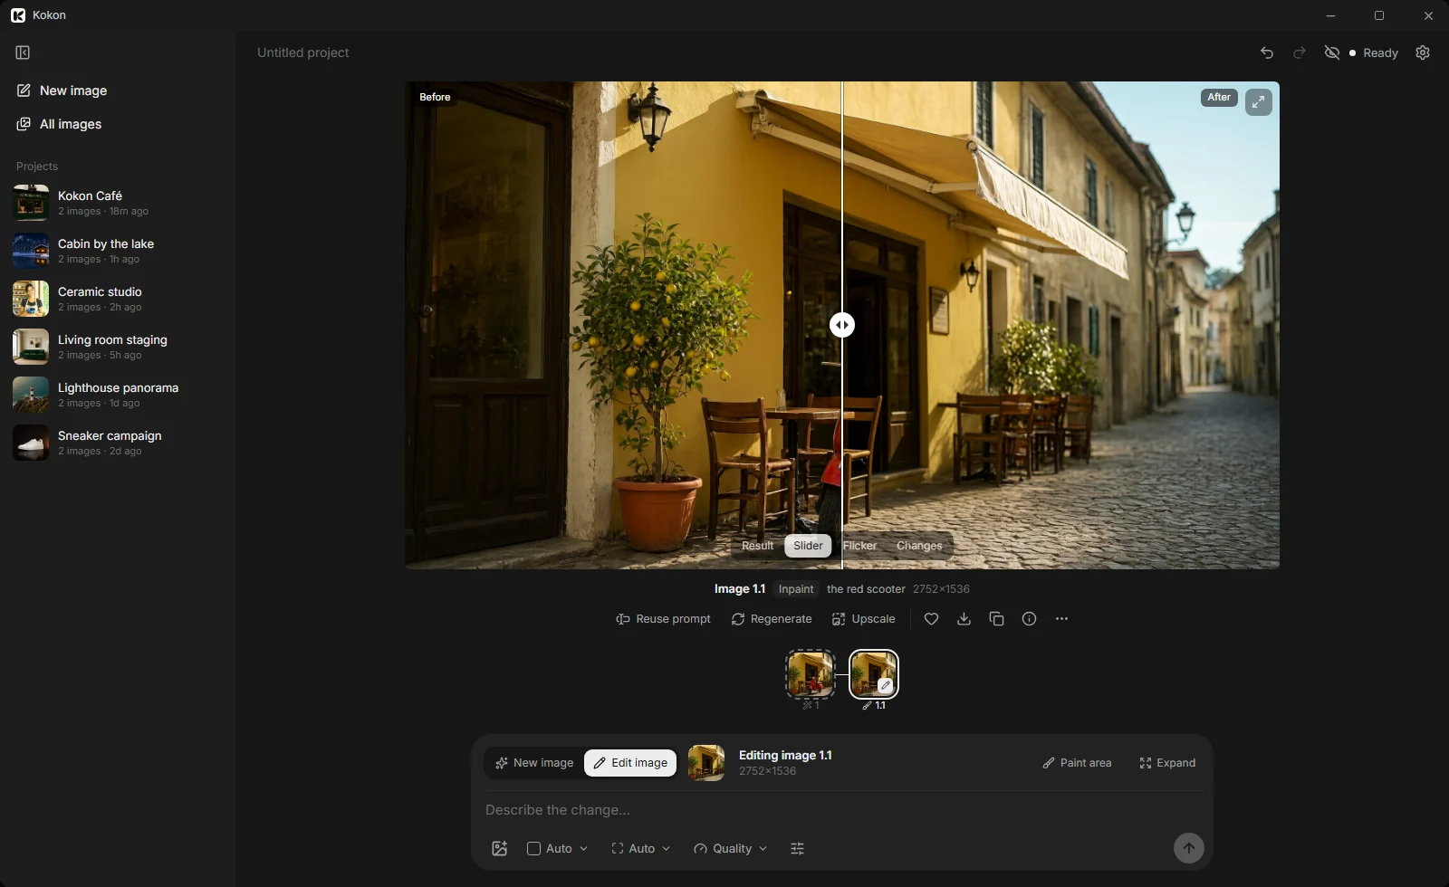
Task: Select the Edit image mode toggle
Action: 630,763
